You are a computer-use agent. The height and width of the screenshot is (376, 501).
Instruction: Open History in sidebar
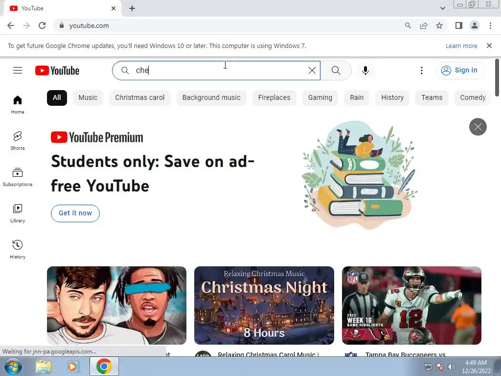click(18, 249)
